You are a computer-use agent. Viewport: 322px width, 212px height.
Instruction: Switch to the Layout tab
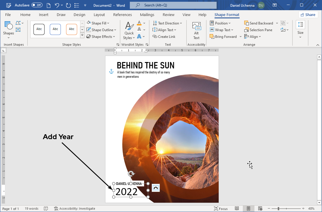pos(99,15)
